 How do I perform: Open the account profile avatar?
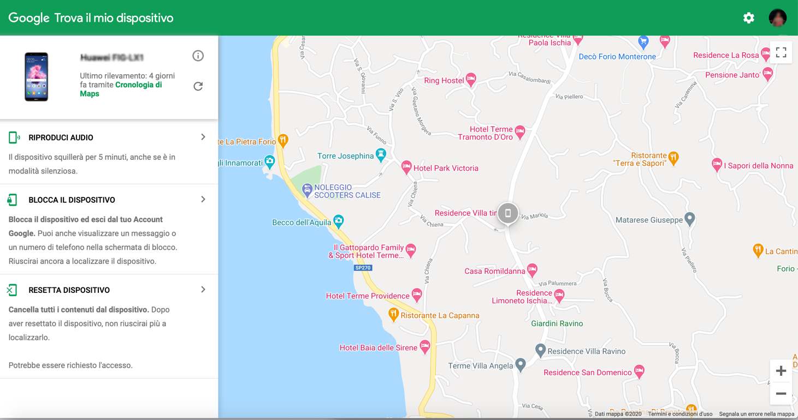click(x=778, y=18)
